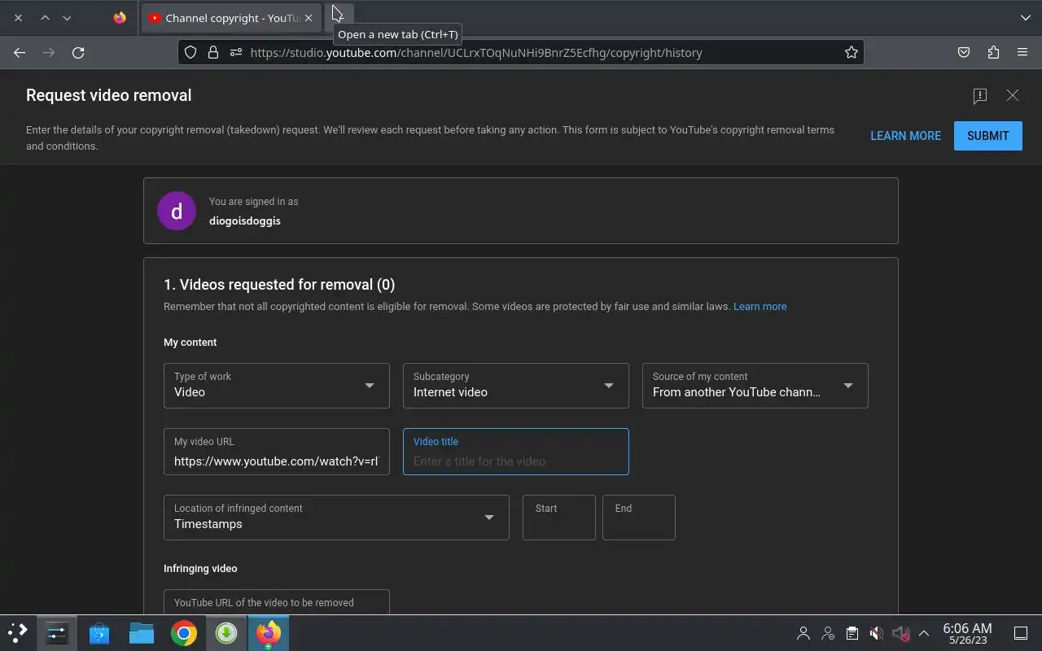This screenshot has width=1042, height=651.
Task: Click the End timestamp field
Action: [x=639, y=518]
